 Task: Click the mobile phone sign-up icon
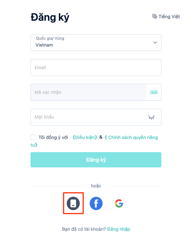(x=73, y=203)
